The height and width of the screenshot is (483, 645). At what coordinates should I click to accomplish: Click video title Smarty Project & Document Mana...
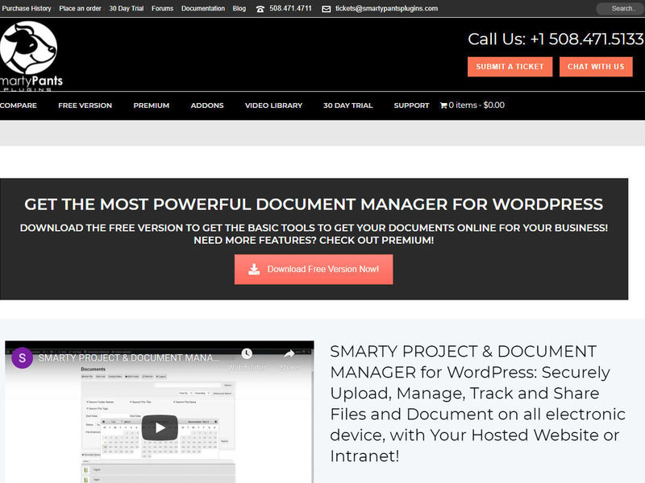129,357
